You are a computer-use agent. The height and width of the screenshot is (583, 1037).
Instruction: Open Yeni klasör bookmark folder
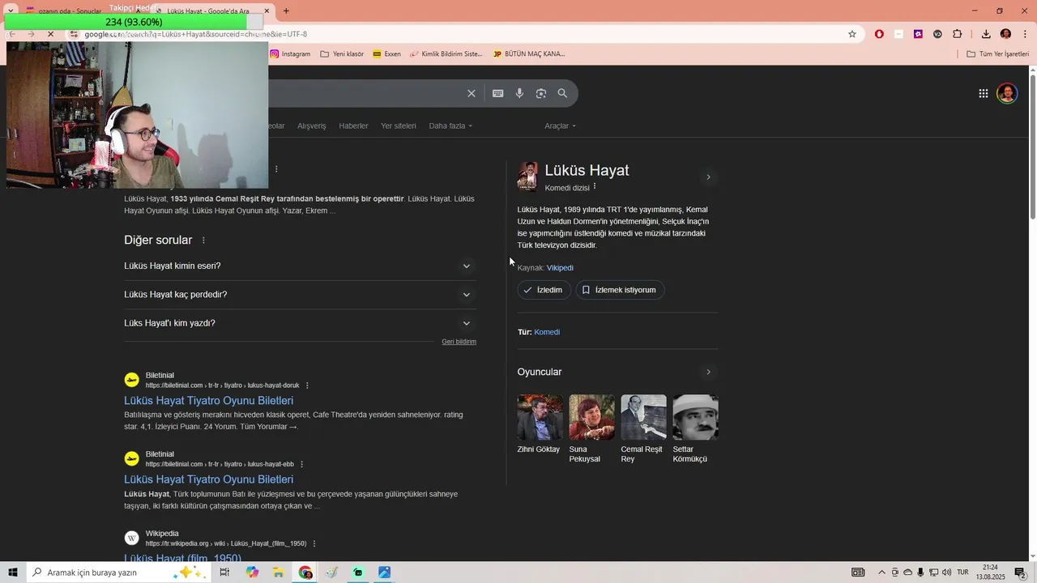[342, 53]
